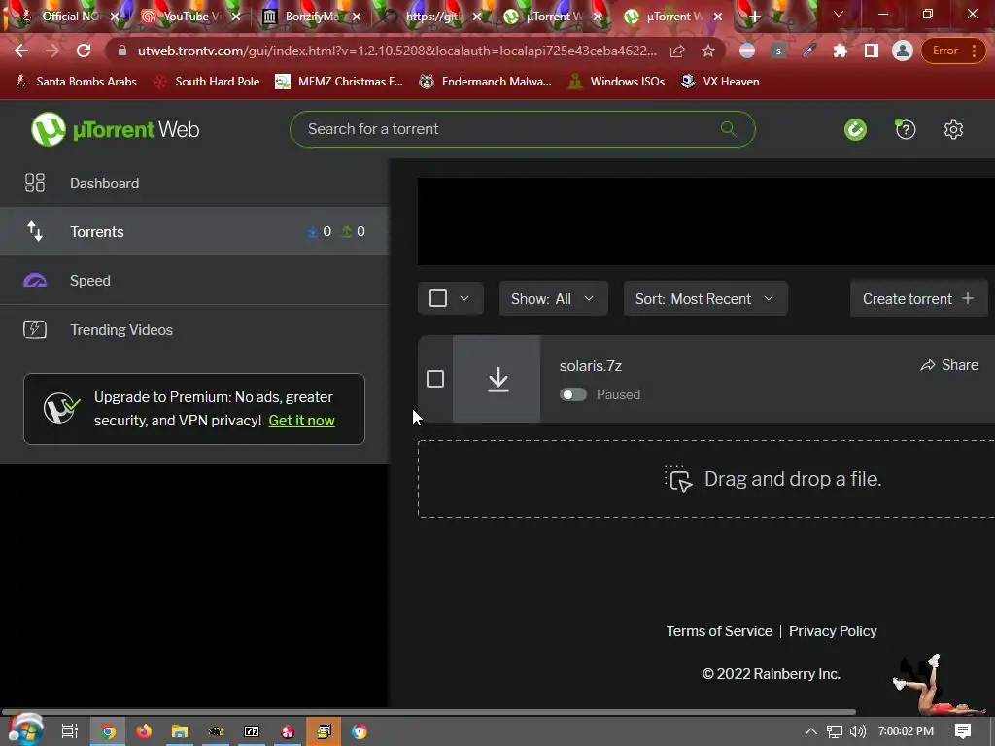Open the Windows Start button

(25, 730)
